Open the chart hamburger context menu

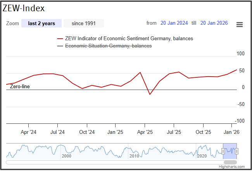click(x=240, y=24)
